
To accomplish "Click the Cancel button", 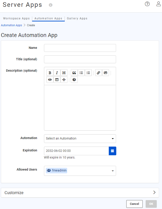I will point(134,204).
